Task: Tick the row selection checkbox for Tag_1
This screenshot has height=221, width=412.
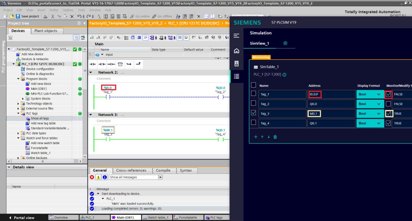Action: click(x=254, y=94)
